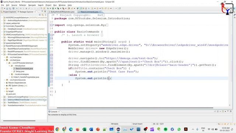The width and height of the screenshot is (236, 133).
Task: Expand the src/main/java source folder
Action: tap(4, 57)
